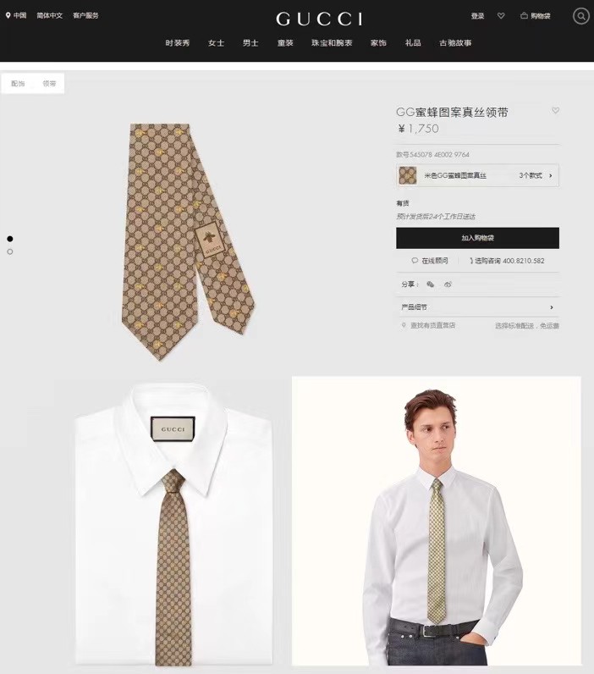
Task: Click the beige GG bee pattern swatch
Action: pos(408,175)
